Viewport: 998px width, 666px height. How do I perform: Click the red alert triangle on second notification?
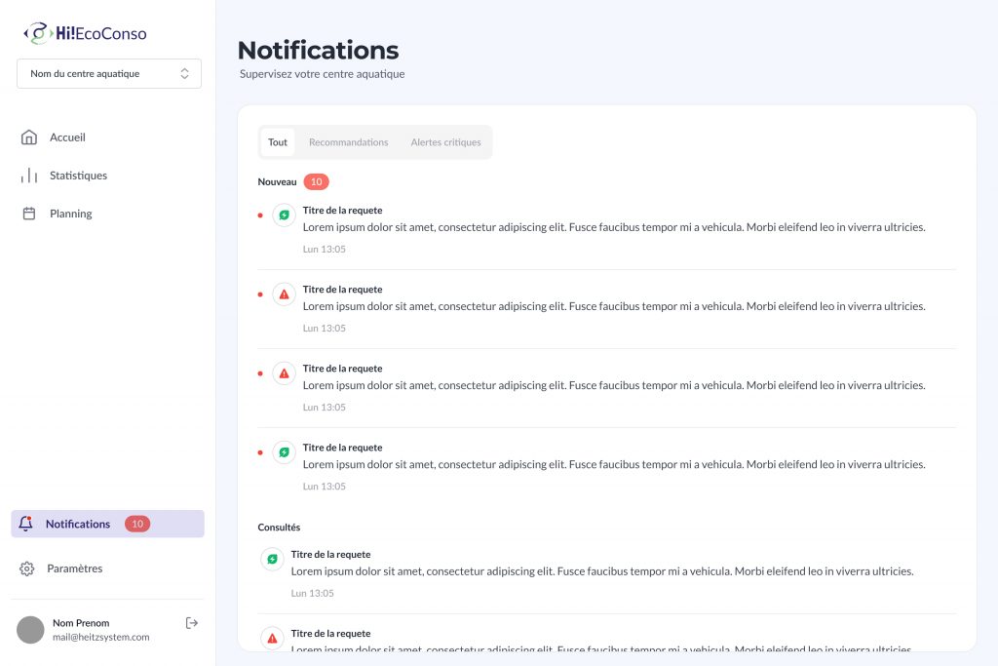pyautogui.click(x=284, y=294)
